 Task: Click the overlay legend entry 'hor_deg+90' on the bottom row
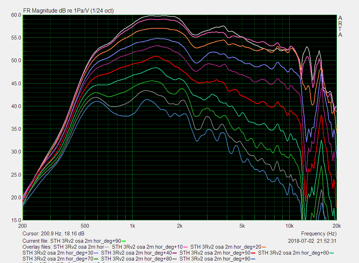pos(215,259)
